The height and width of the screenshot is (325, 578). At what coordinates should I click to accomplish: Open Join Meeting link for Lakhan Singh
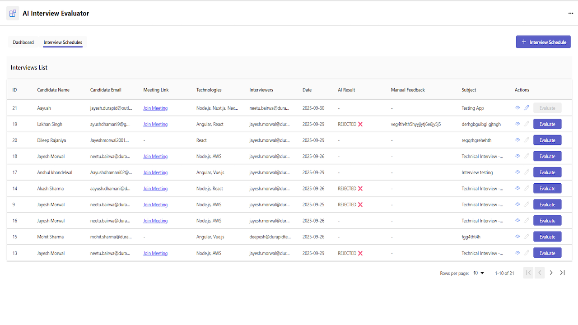coord(155,124)
